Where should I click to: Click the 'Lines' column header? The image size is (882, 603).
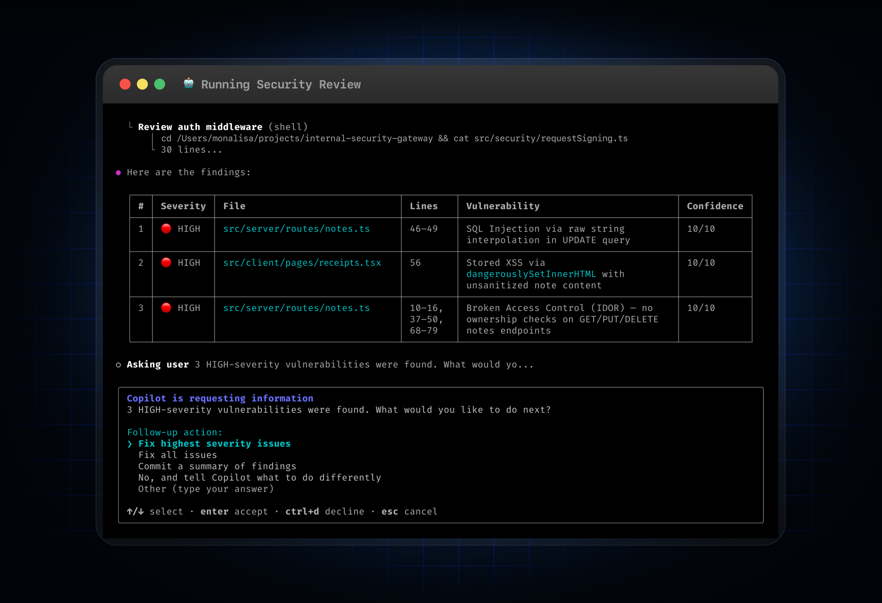click(423, 206)
